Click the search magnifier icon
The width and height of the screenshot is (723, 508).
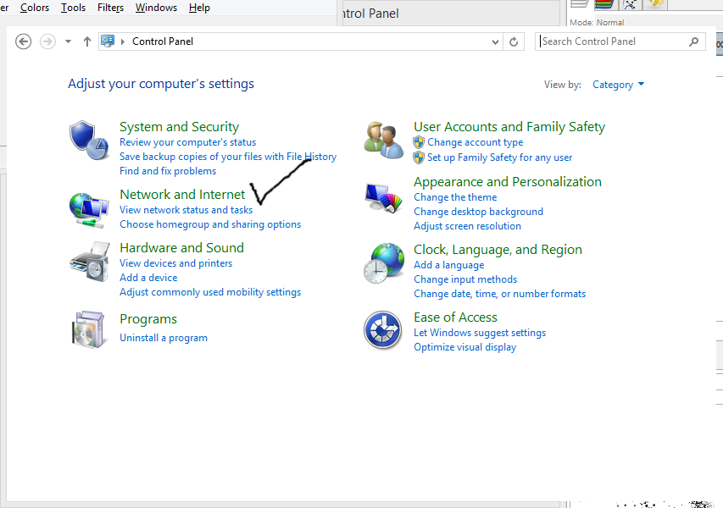coord(694,42)
